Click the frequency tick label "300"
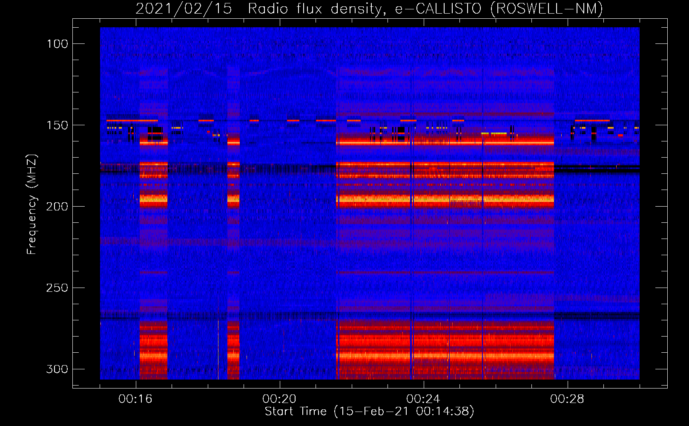The width and height of the screenshot is (689, 426). [x=57, y=369]
